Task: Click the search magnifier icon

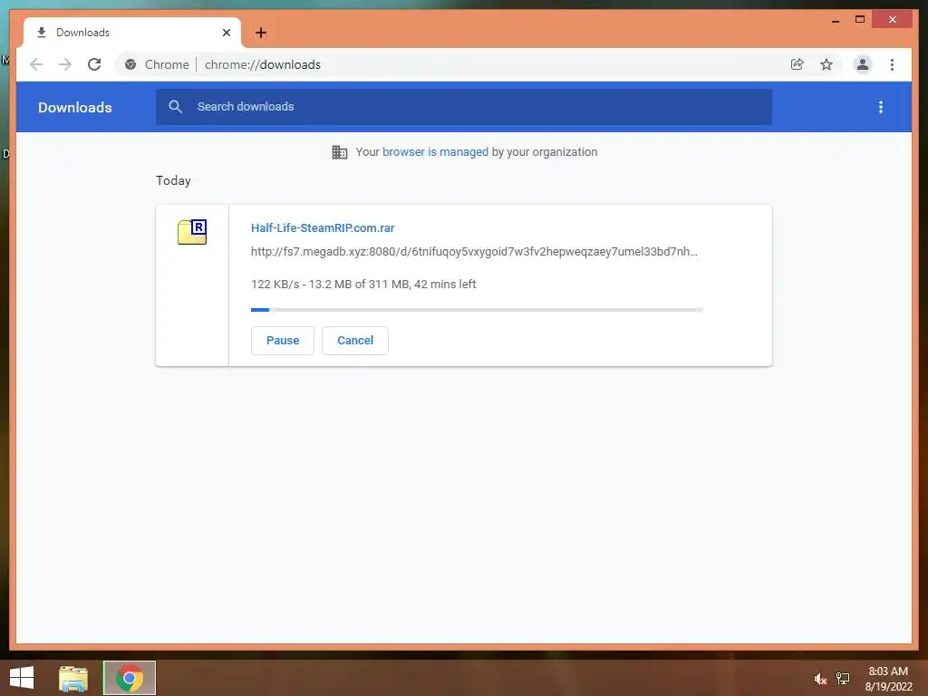Action: pyautogui.click(x=175, y=107)
